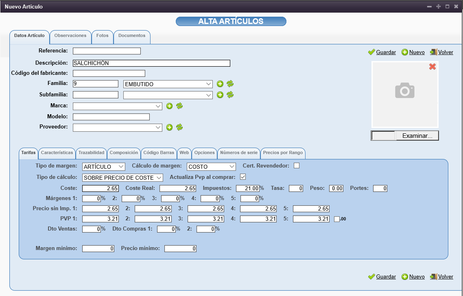Image resolution: width=463 pixels, height=296 pixels.
Task: Move the Nuevo Artículo window via cross icon
Action: coord(439,7)
